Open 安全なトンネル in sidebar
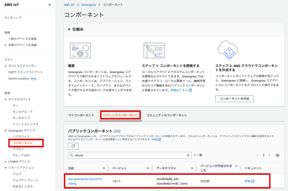The image size is (288, 191). pos(22,186)
